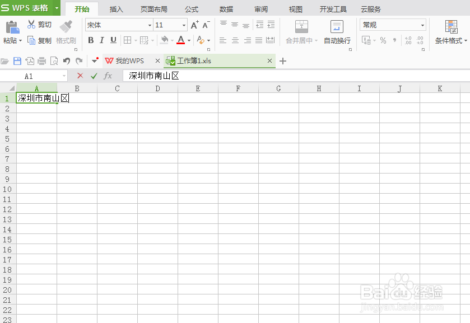Toggle bold formatting
The image size is (470, 323).
[x=90, y=40]
